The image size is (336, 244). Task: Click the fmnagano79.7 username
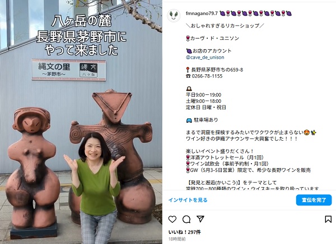202,13
